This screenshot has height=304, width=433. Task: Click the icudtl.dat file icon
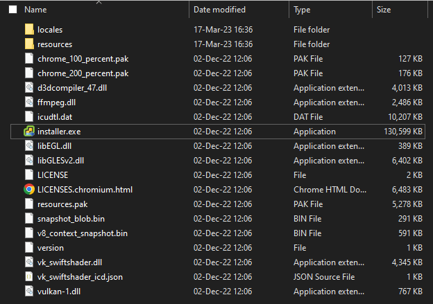point(29,117)
